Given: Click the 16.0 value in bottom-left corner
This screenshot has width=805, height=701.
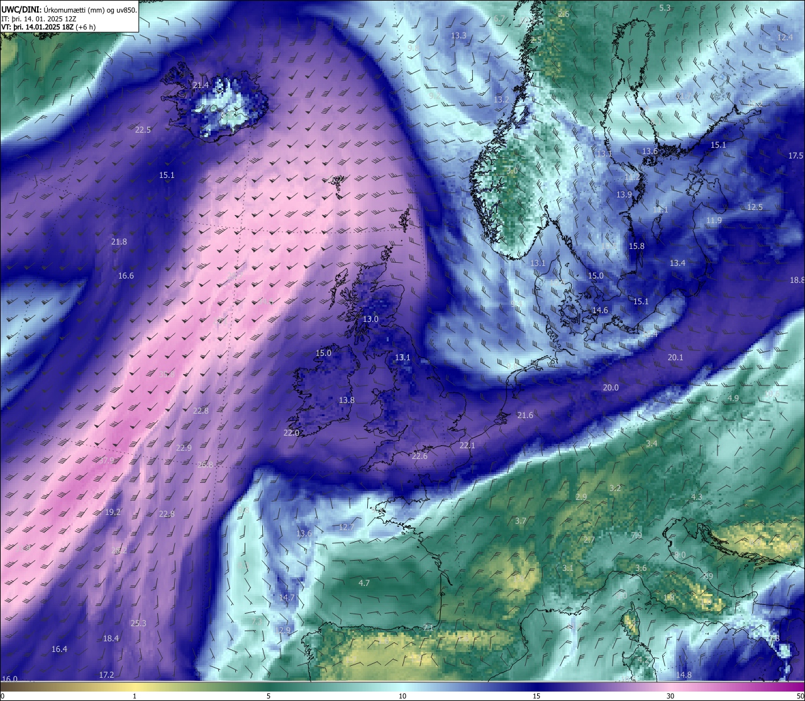Looking at the screenshot, I should [x=9, y=678].
